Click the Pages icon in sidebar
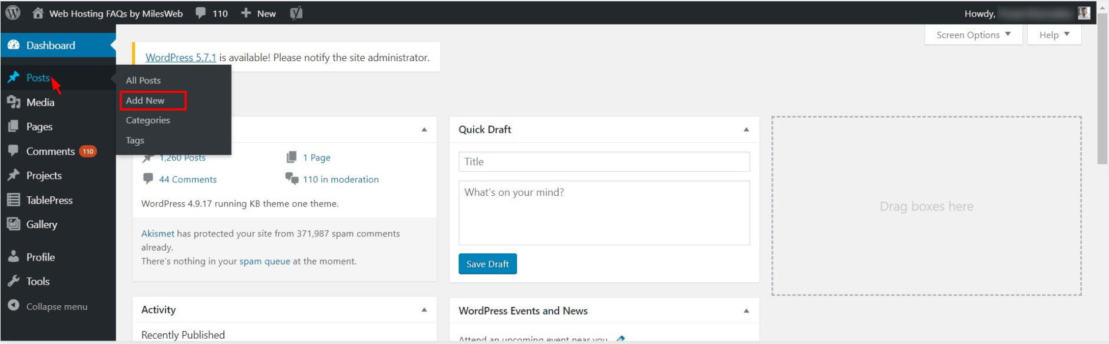This screenshot has width=1109, height=344. coord(14,126)
